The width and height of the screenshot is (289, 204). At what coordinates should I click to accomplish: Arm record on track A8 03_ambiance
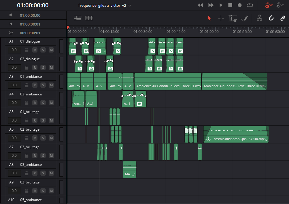[35, 173]
